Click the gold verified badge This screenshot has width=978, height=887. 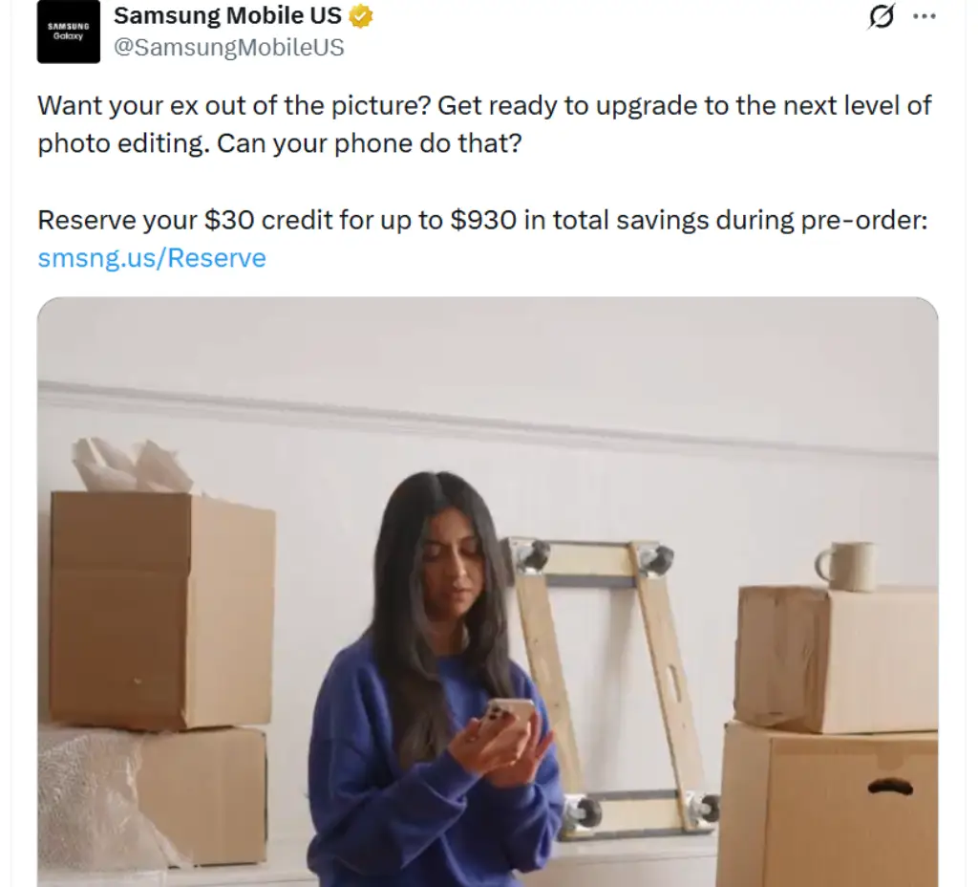point(360,16)
